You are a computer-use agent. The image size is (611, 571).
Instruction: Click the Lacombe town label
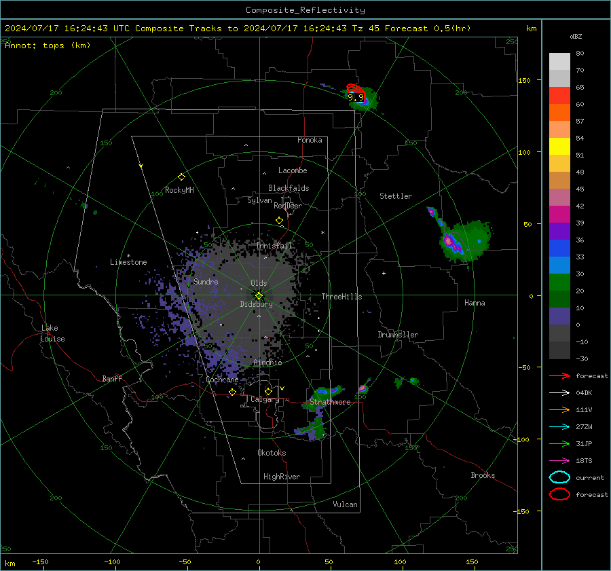[x=293, y=170]
